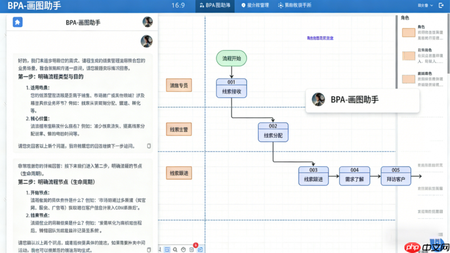Toggle the highlighted rightmost icon in bottom toolbar
450x253 pixels.
200,249
